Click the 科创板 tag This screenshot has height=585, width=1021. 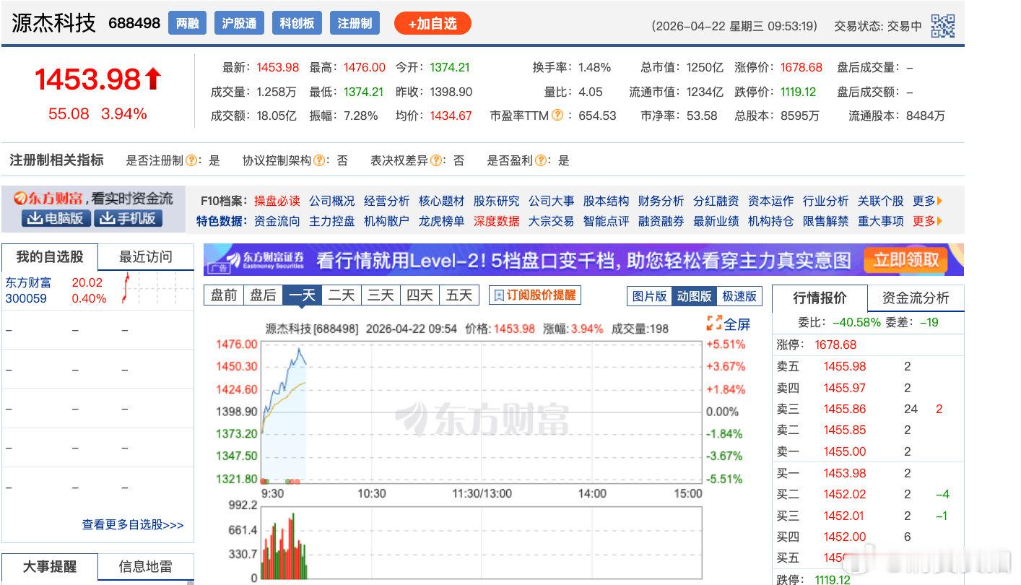click(x=297, y=23)
